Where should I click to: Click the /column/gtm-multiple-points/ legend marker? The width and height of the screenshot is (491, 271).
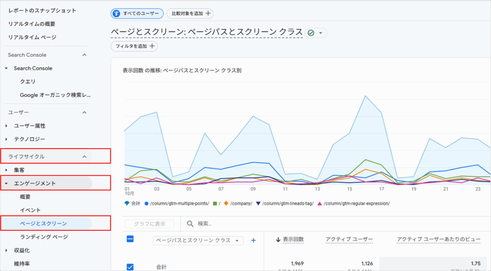coord(146,203)
